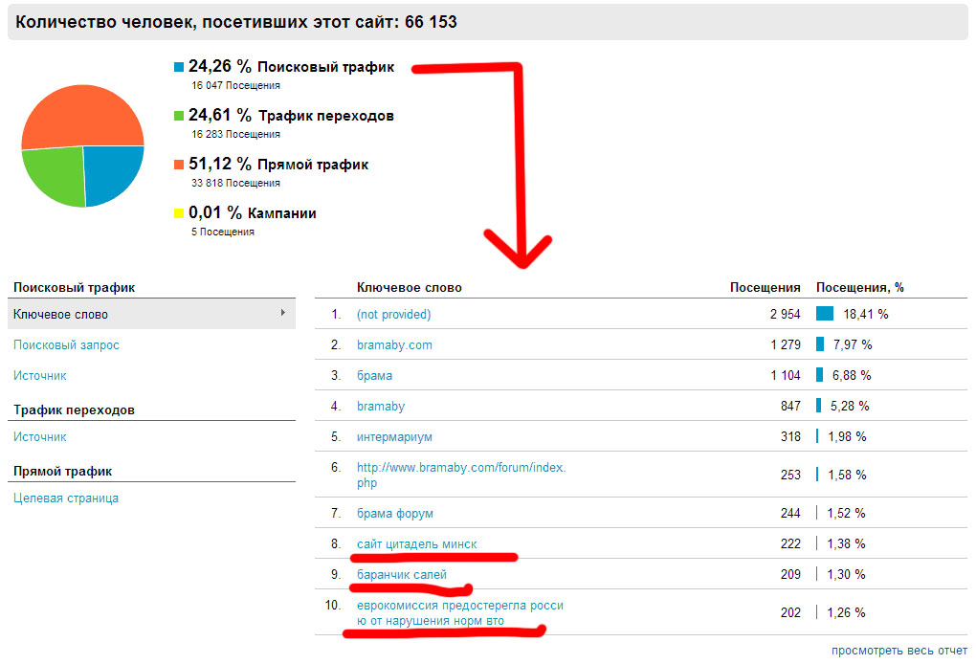The height and width of the screenshot is (664, 976).
Task: Click the 5,28 % percentage value
Action: pos(850,407)
